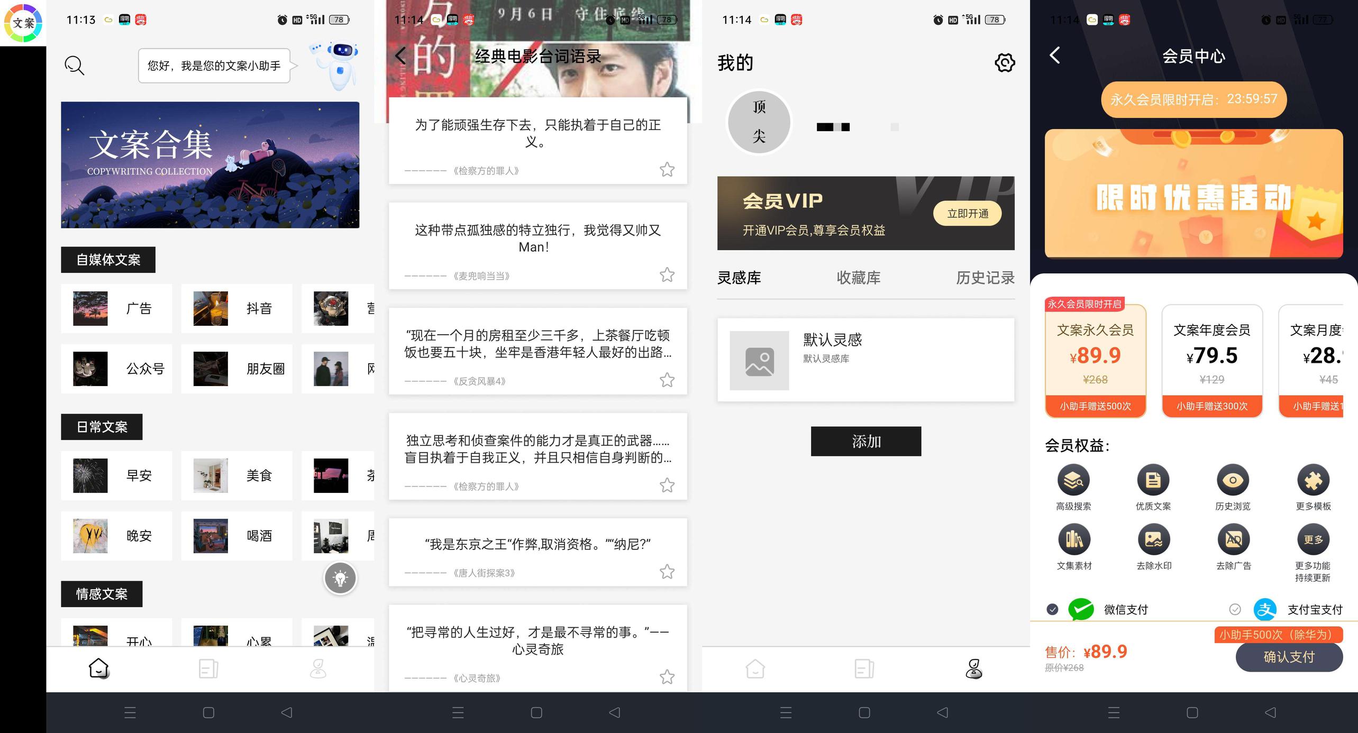
Task: Tap the floating lightbulb inspiration button
Action: pos(340,578)
